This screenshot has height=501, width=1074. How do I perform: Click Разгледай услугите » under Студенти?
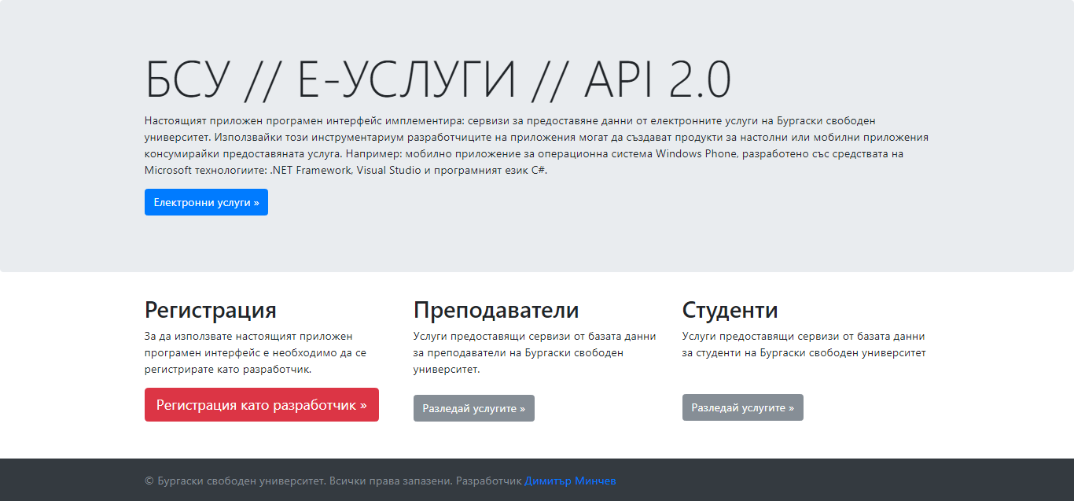pos(743,407)
